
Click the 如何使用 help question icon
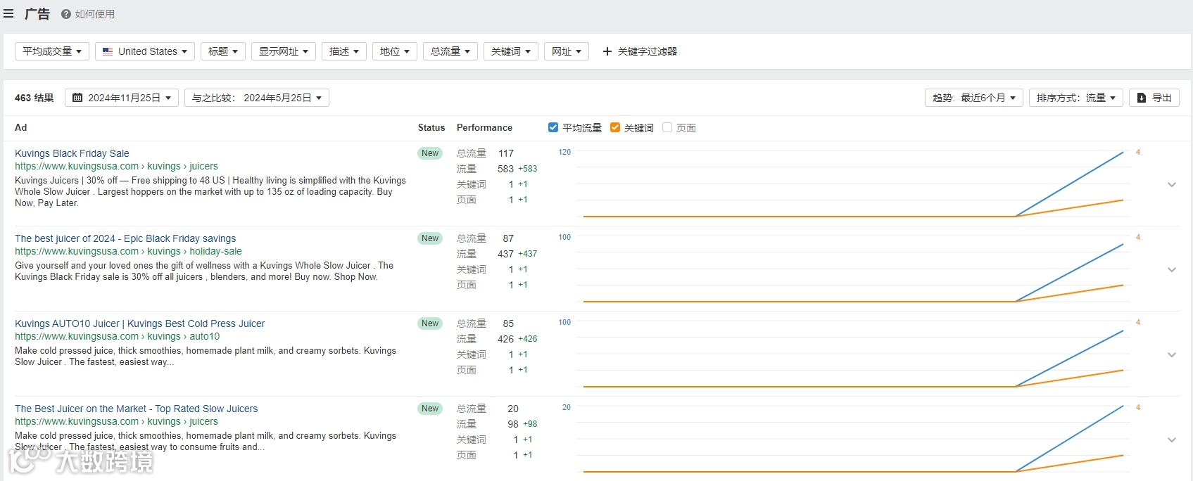65,14
